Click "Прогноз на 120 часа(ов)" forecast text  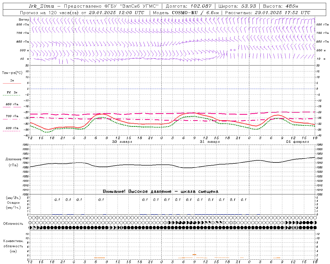49,13
